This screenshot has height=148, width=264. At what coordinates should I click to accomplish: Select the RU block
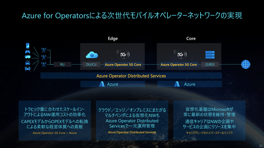62,64
